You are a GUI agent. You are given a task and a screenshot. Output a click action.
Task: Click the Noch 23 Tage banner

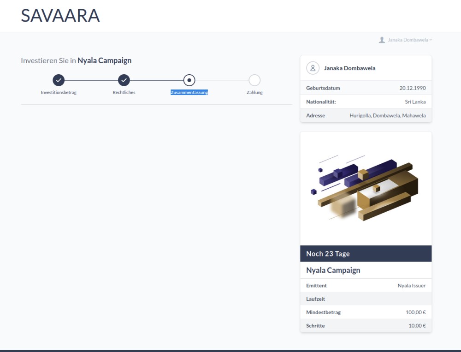pyautogui.click(x=366, y=254)
